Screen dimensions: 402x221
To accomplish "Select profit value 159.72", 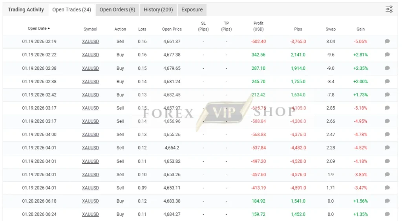I will [258, 214].
